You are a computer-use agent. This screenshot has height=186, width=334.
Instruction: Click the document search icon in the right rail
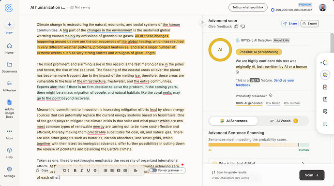(x=325, y=87)
